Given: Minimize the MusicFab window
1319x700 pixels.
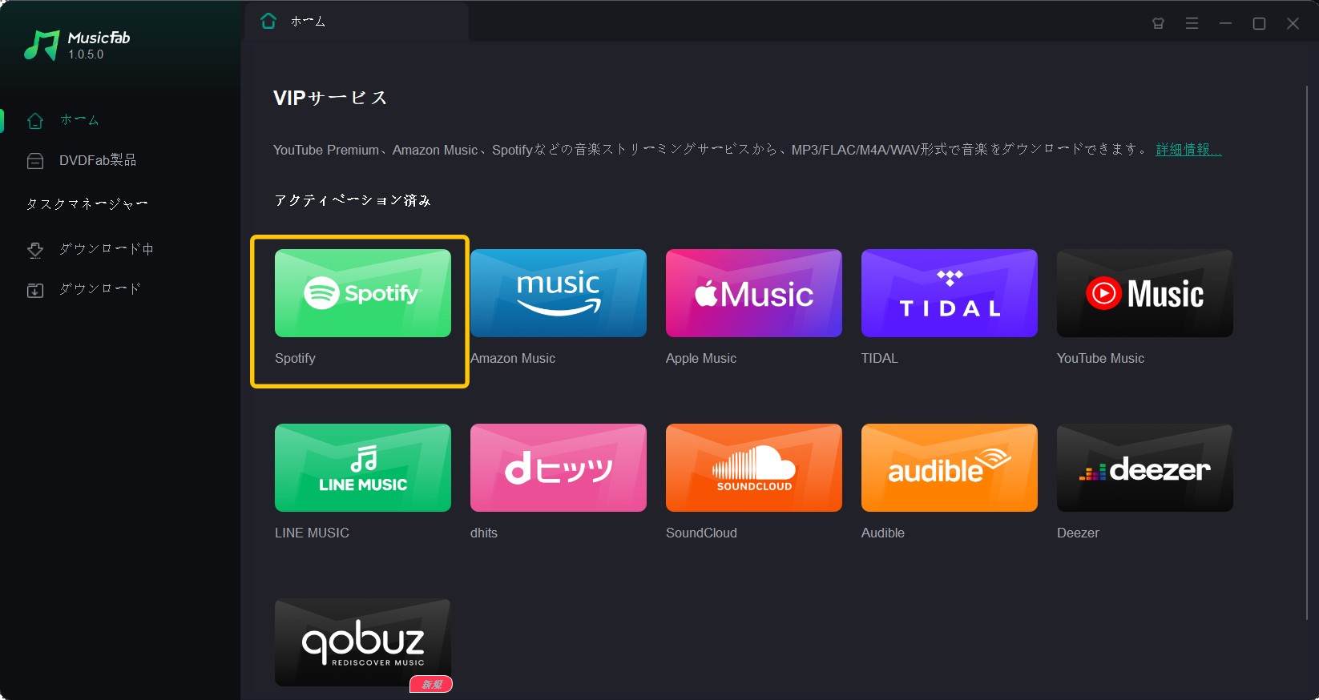Looking at the screenshot, I should pos(1225,23).
